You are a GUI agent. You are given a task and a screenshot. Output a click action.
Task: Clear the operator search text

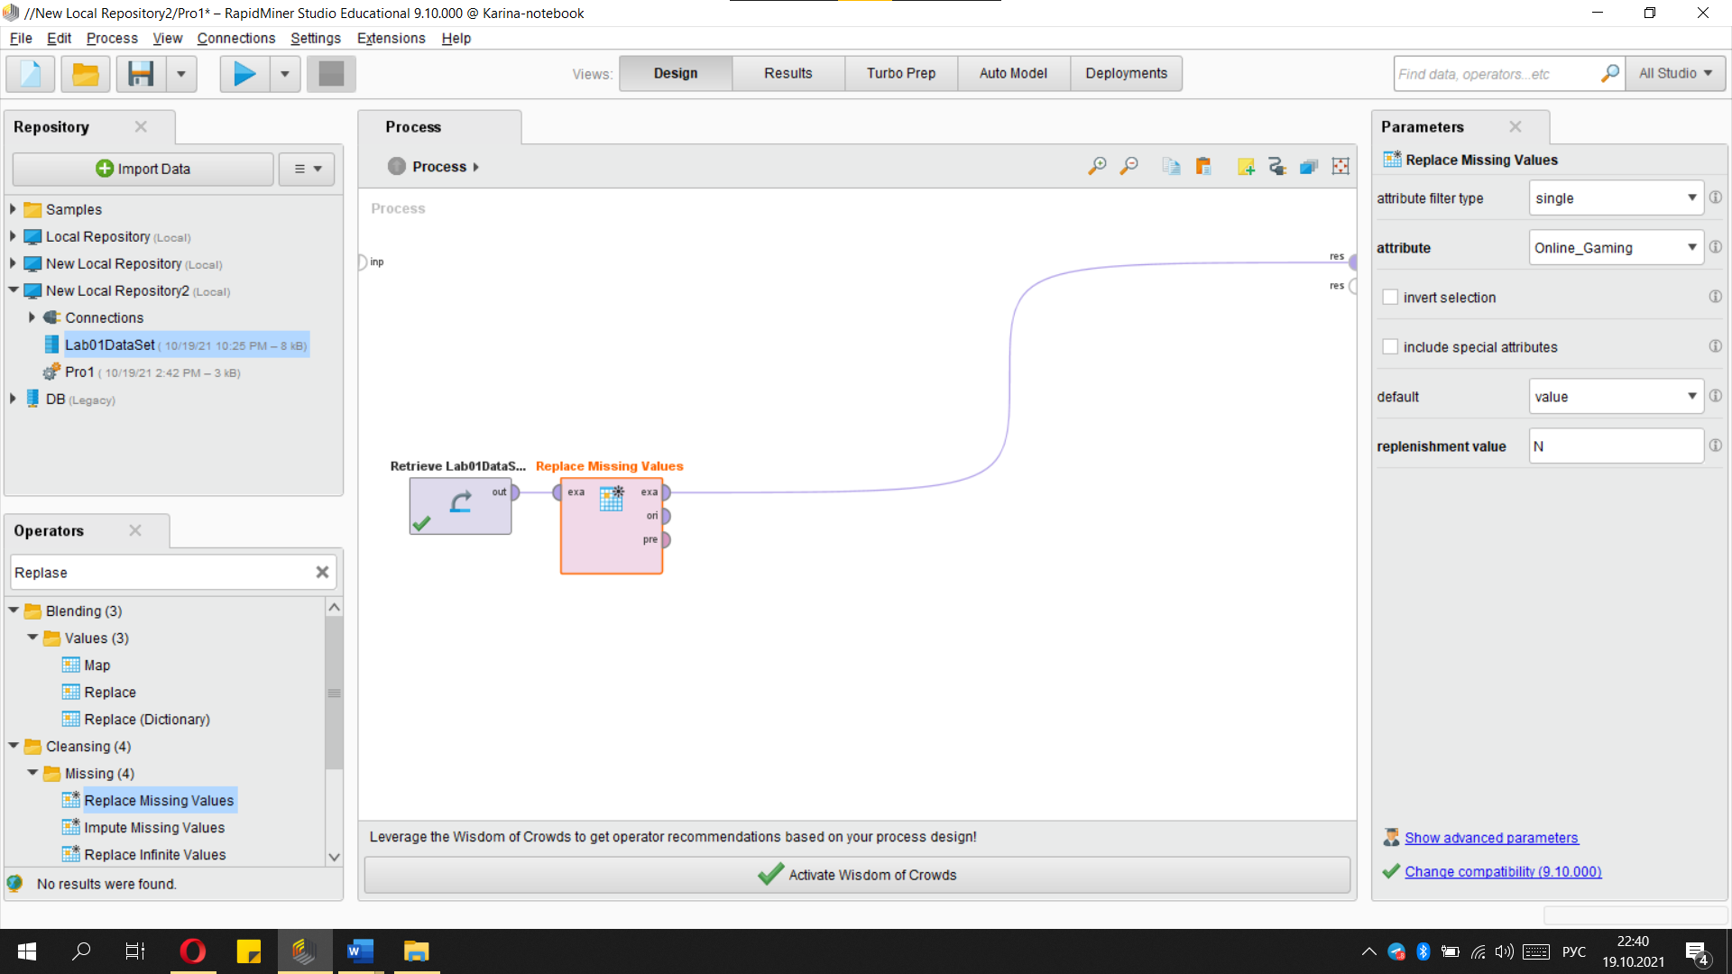pyautogui.click(x=322, y=572)
